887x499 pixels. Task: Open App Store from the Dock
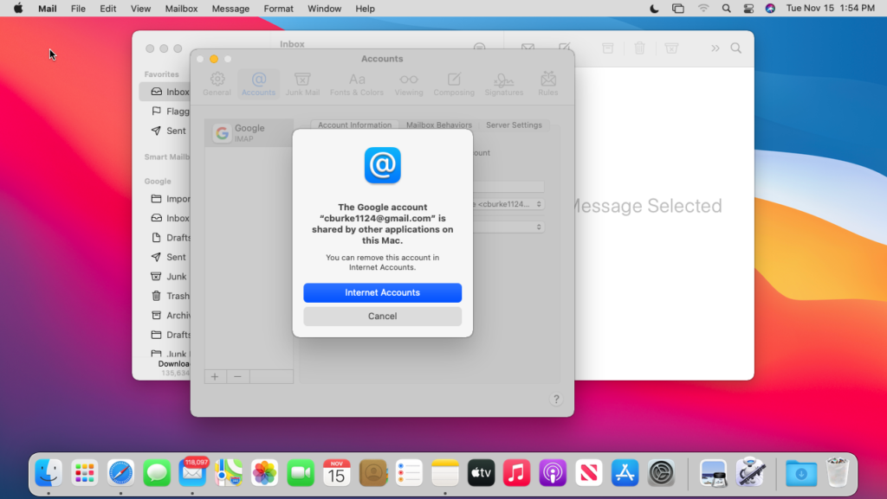pos(625,473)
